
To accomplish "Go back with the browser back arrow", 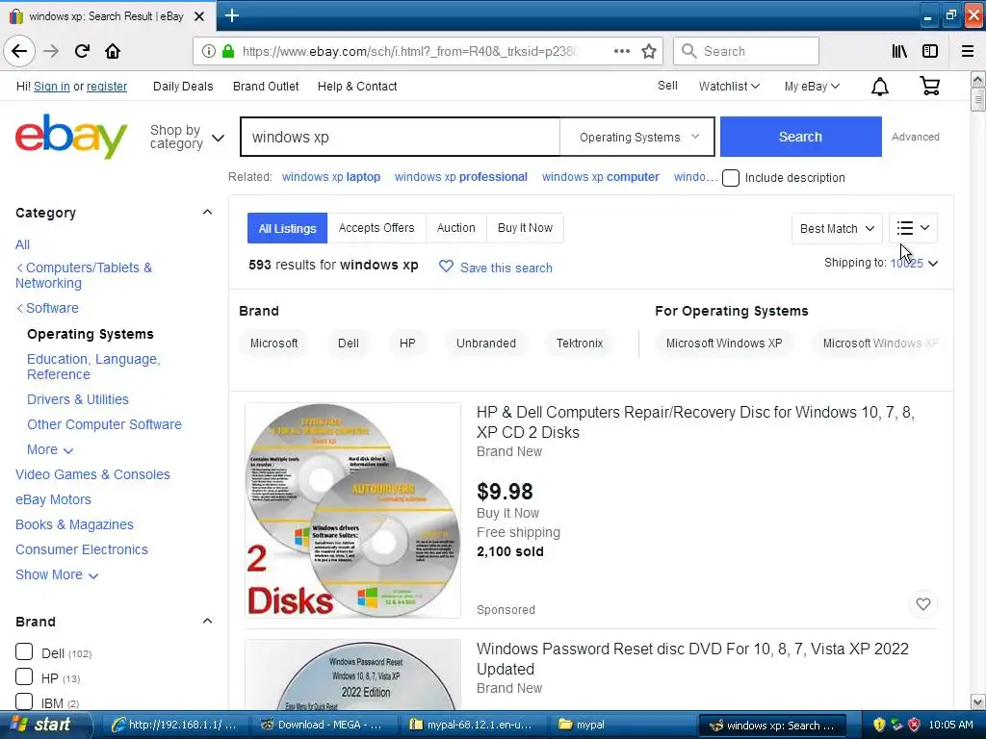I will [x=19, y=51].
